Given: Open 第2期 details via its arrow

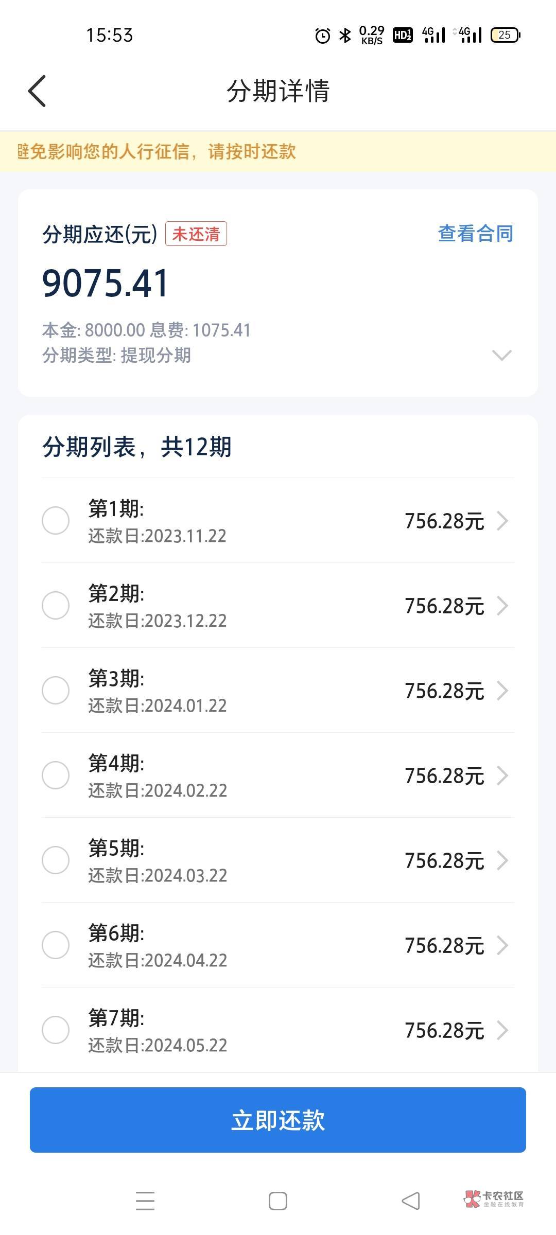Looking at the screenshot, I should [x=502, y=606].
